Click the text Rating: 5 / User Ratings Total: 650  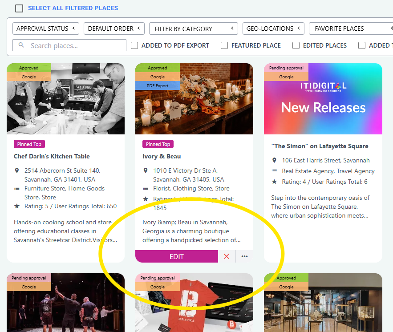(70, 206)
